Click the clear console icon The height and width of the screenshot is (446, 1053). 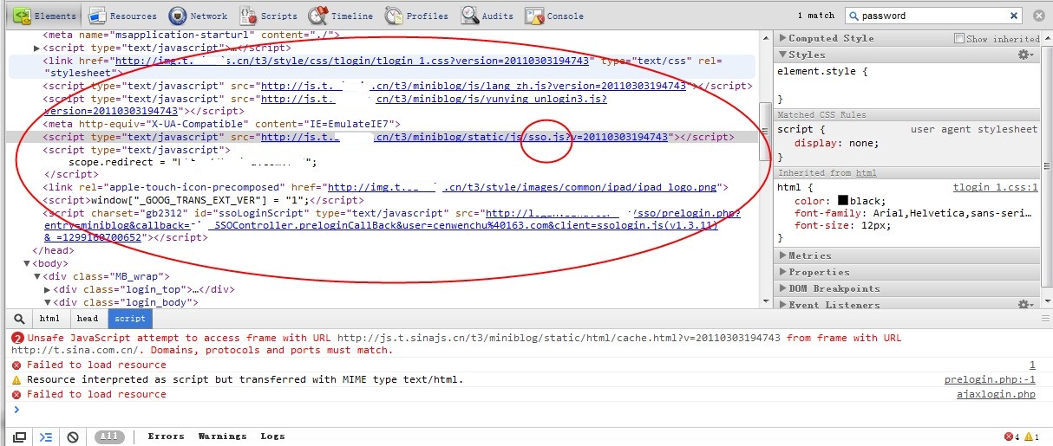pyautogui.click(x=73, y=436)
